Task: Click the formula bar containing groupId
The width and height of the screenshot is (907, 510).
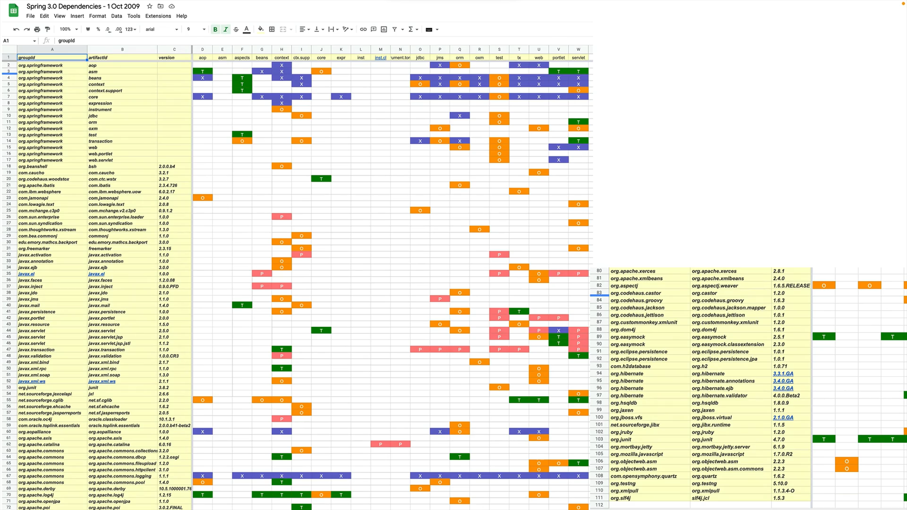Action: 323,41
